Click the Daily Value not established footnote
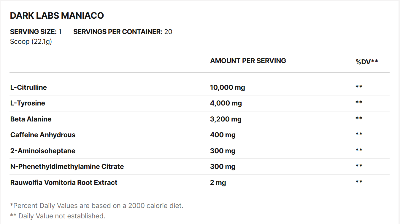This screenshot has height=224, width=400. point(58,216)
